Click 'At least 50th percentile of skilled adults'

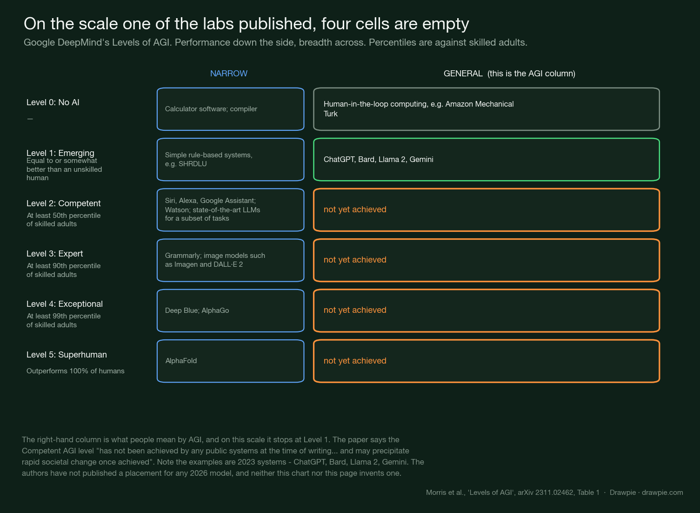coord(64,220)
